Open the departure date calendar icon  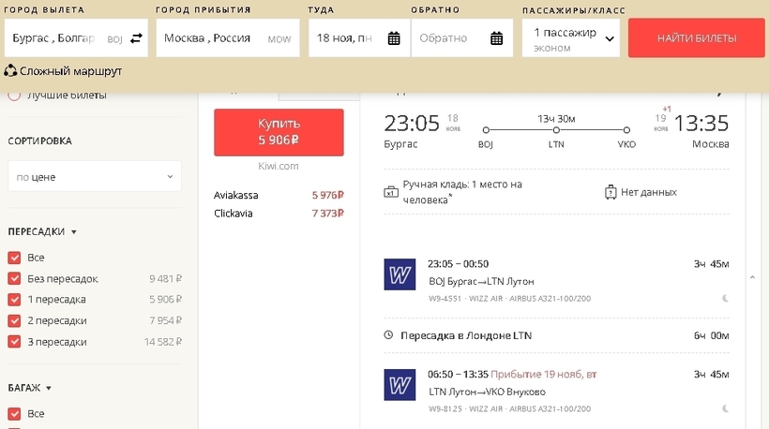point(394,38)
